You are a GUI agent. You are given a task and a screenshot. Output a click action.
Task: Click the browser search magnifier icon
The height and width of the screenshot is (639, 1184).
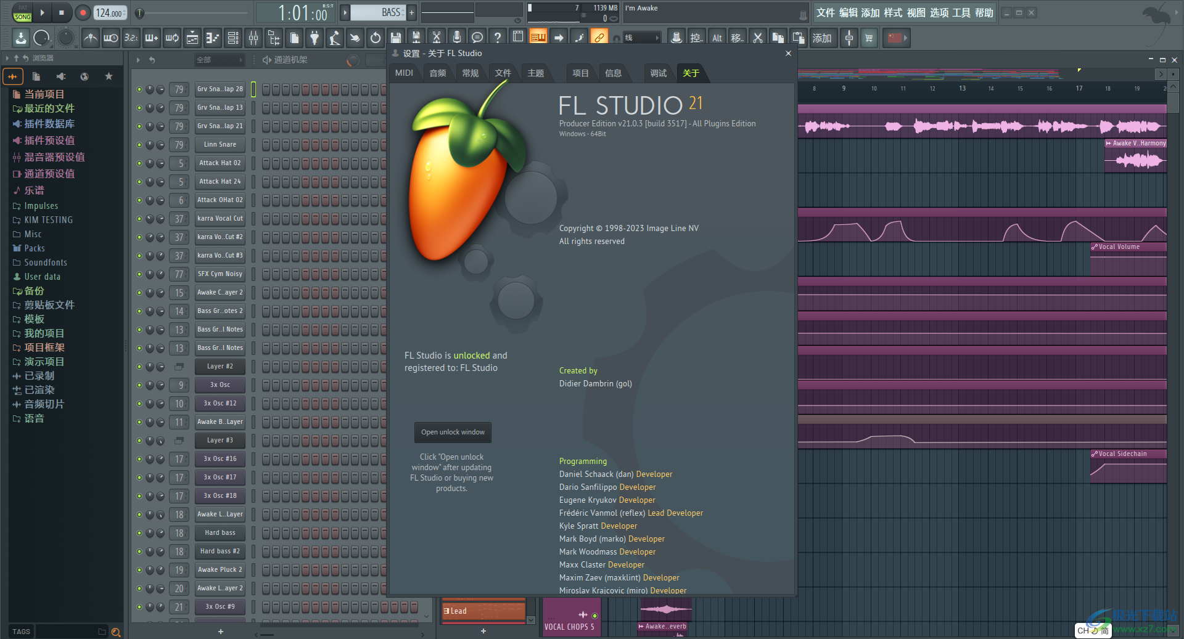pos(115,632)
